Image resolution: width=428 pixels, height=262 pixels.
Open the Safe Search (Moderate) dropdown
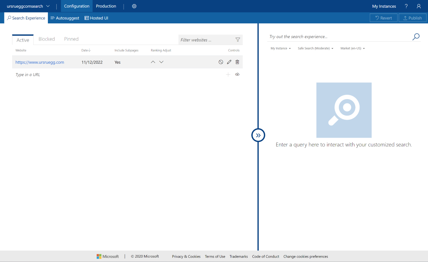tap(315, 48)
